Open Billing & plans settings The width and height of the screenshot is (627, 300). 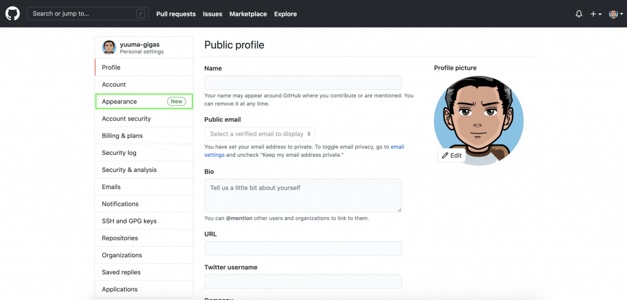(x=144, y=135)
